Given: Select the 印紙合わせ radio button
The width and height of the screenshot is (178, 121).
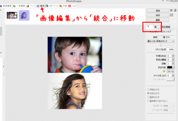Looking at the screenshot, I should click(x=148, y=93).
